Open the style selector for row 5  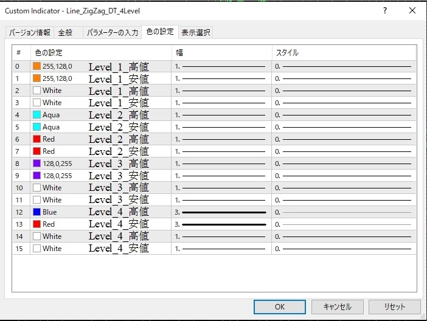pyautogui.click(x=344, y=127)
